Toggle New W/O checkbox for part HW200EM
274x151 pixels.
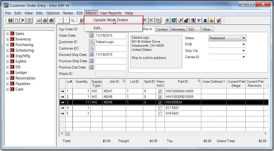(160, 102)
